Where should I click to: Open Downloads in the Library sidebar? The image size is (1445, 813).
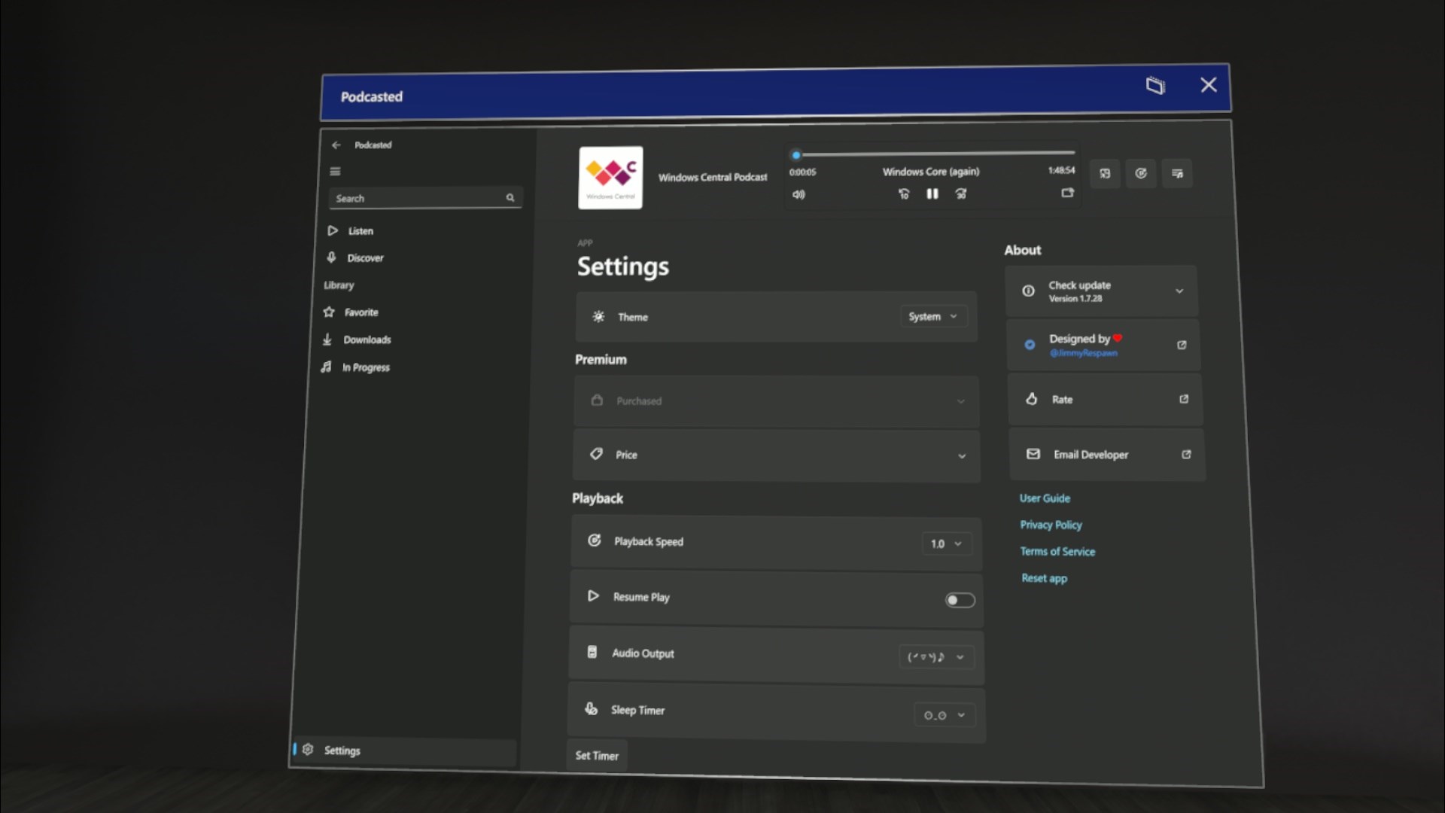[367, 340]
